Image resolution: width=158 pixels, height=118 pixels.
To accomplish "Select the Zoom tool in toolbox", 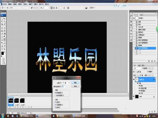I will 5,49.
